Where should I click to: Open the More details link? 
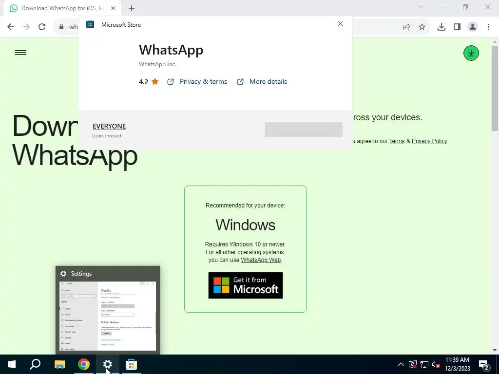tap(268, 81)
